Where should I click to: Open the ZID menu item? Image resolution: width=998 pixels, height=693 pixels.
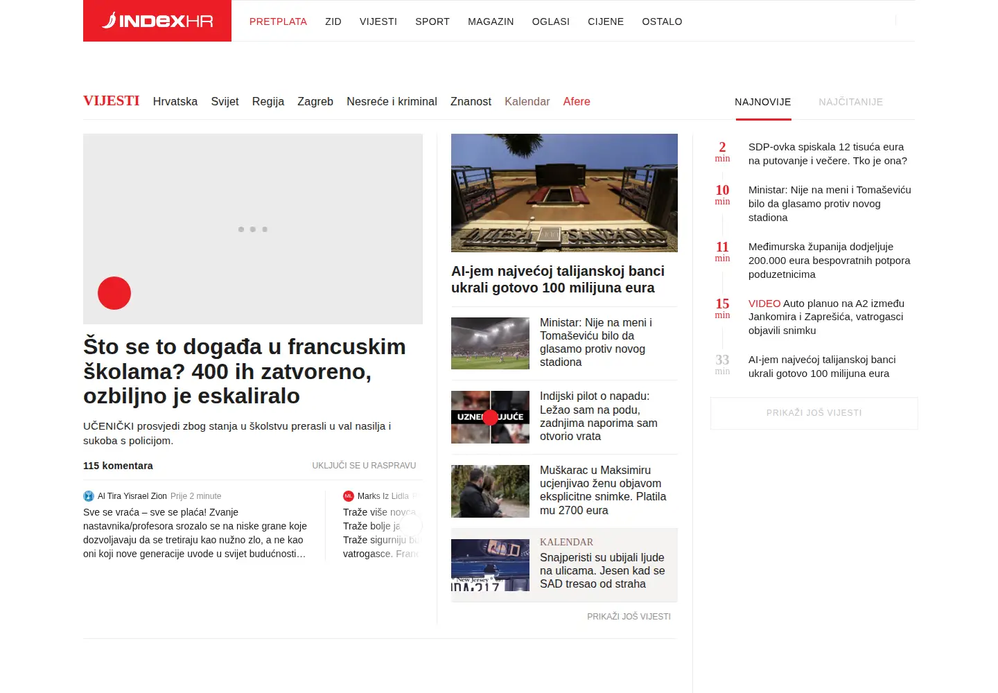333,21
